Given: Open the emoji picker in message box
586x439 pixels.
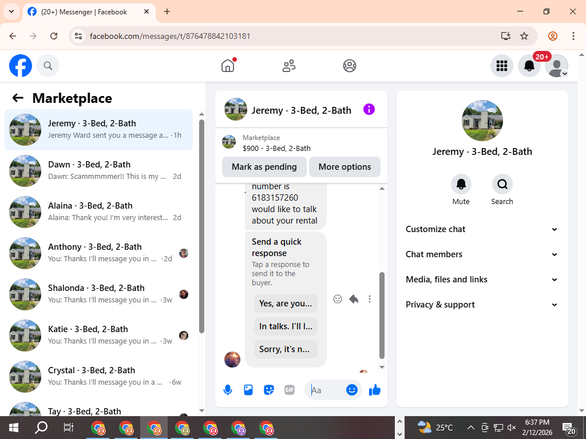Looking at the screenshot, I should (x=352, y=390).
